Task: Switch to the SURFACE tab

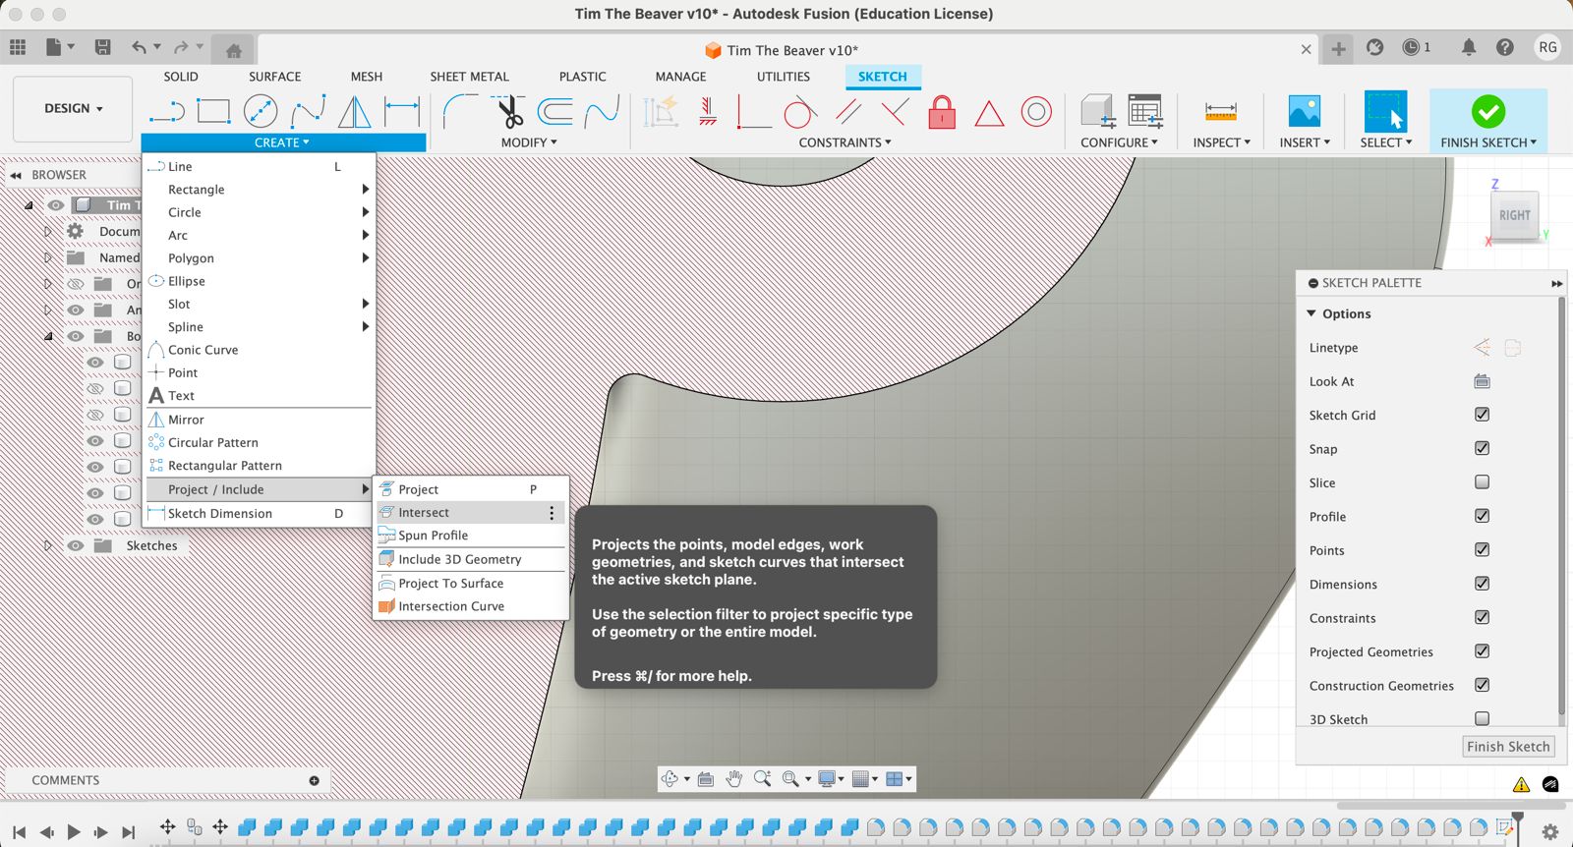Action: click(x=274, y=77)
